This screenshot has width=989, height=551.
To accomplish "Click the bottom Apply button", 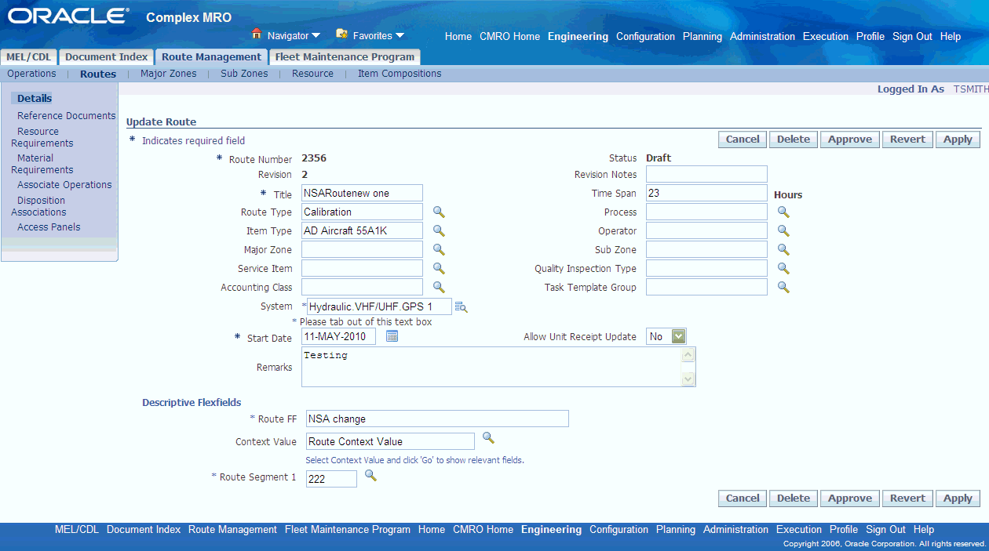I will point(958,498).
